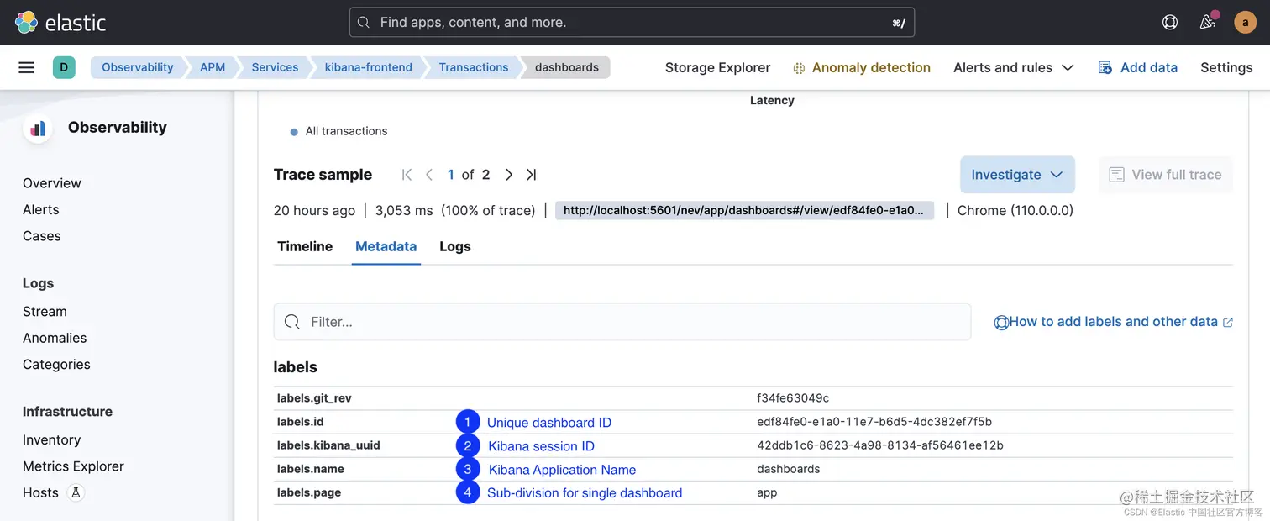This screenshot has height=521, width=1270.
Task: Open the Alerts and rules dropdown
Action: point(1013,67)
